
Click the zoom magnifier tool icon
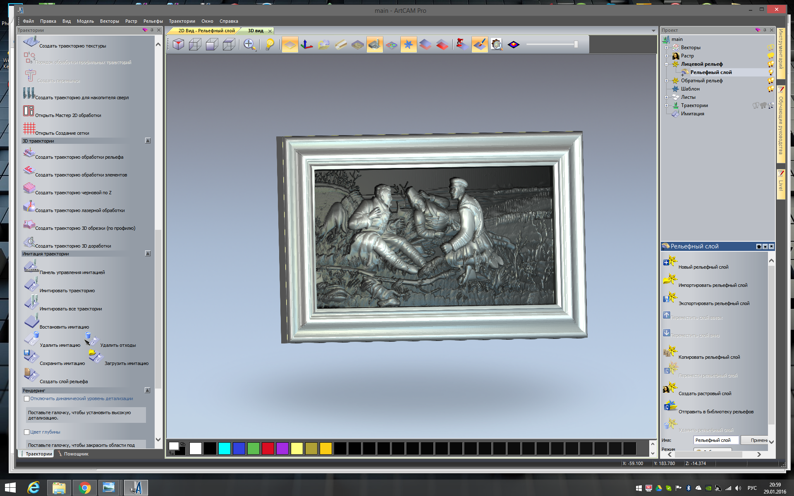point(249,44)
